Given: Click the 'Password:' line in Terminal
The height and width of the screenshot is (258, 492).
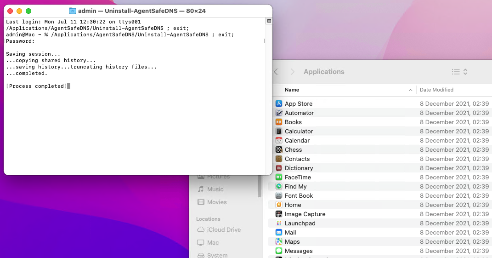Looking at the screenshot, I should 20,41.
